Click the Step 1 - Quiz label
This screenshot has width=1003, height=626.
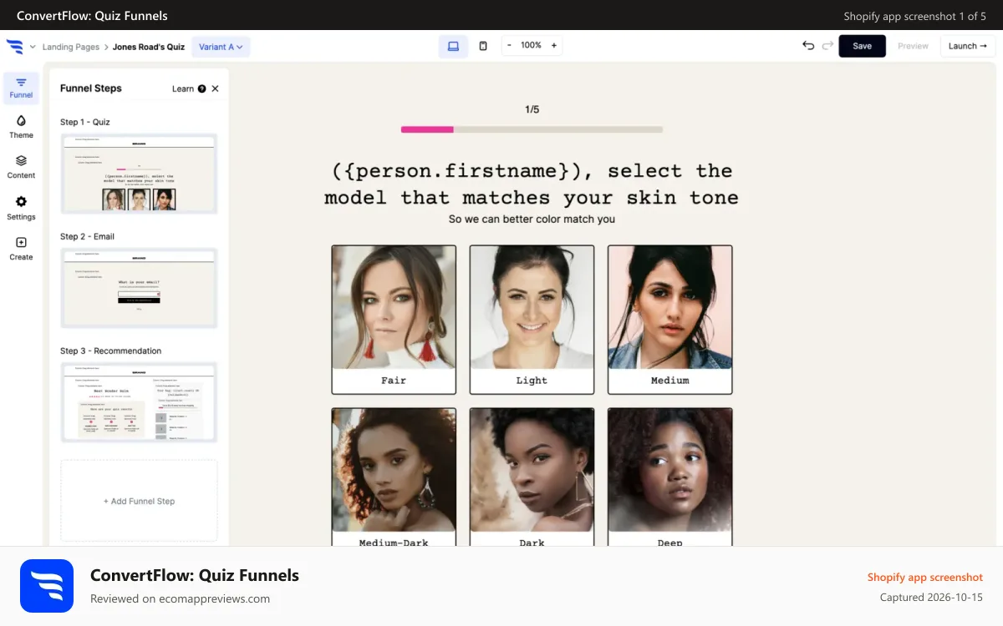(x=85, y=122)
